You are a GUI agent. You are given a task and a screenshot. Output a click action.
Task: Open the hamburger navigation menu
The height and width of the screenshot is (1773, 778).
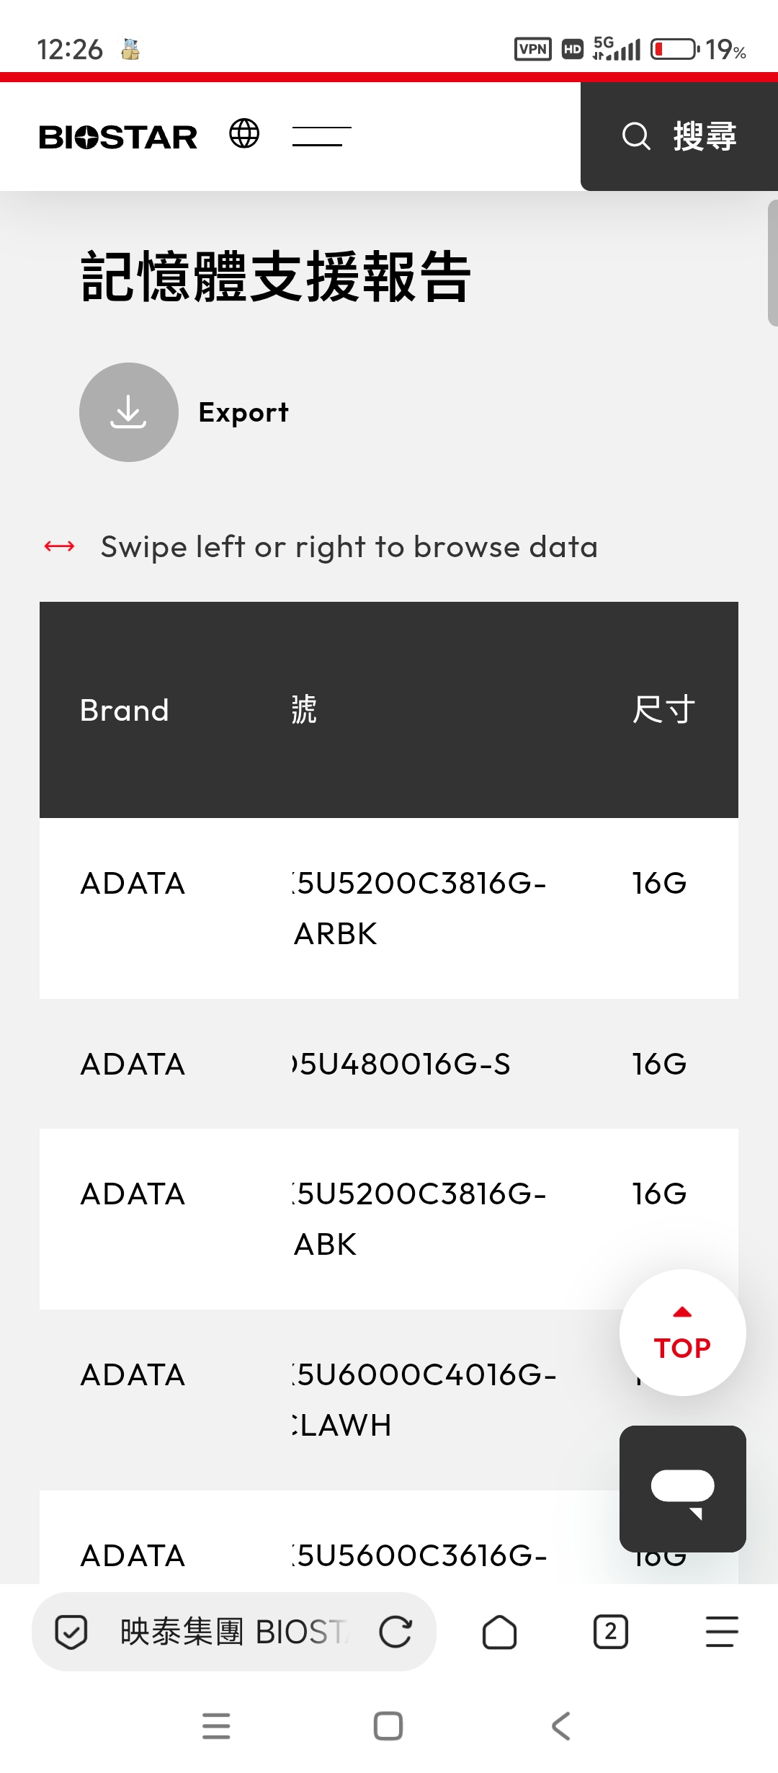321,136
